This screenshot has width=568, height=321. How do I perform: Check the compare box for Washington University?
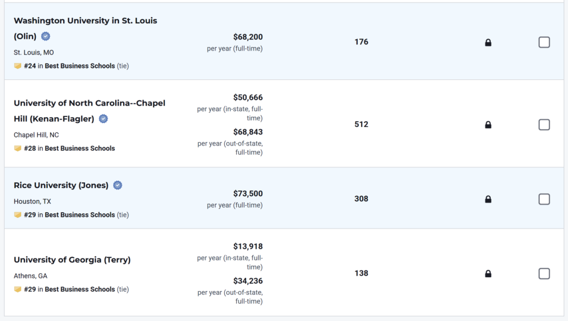pos(544,42)
